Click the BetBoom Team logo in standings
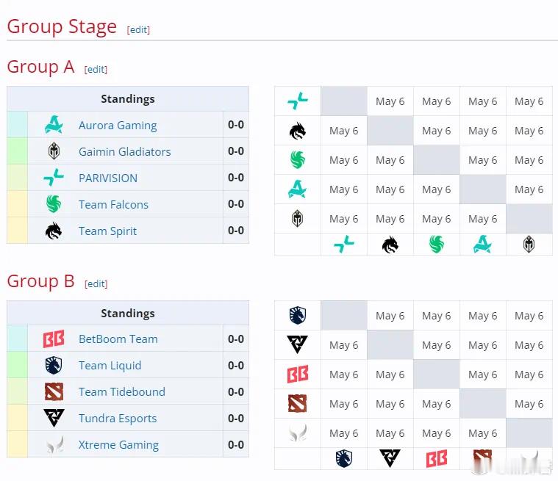The image size is (558, 481). [x=54, y=339]
